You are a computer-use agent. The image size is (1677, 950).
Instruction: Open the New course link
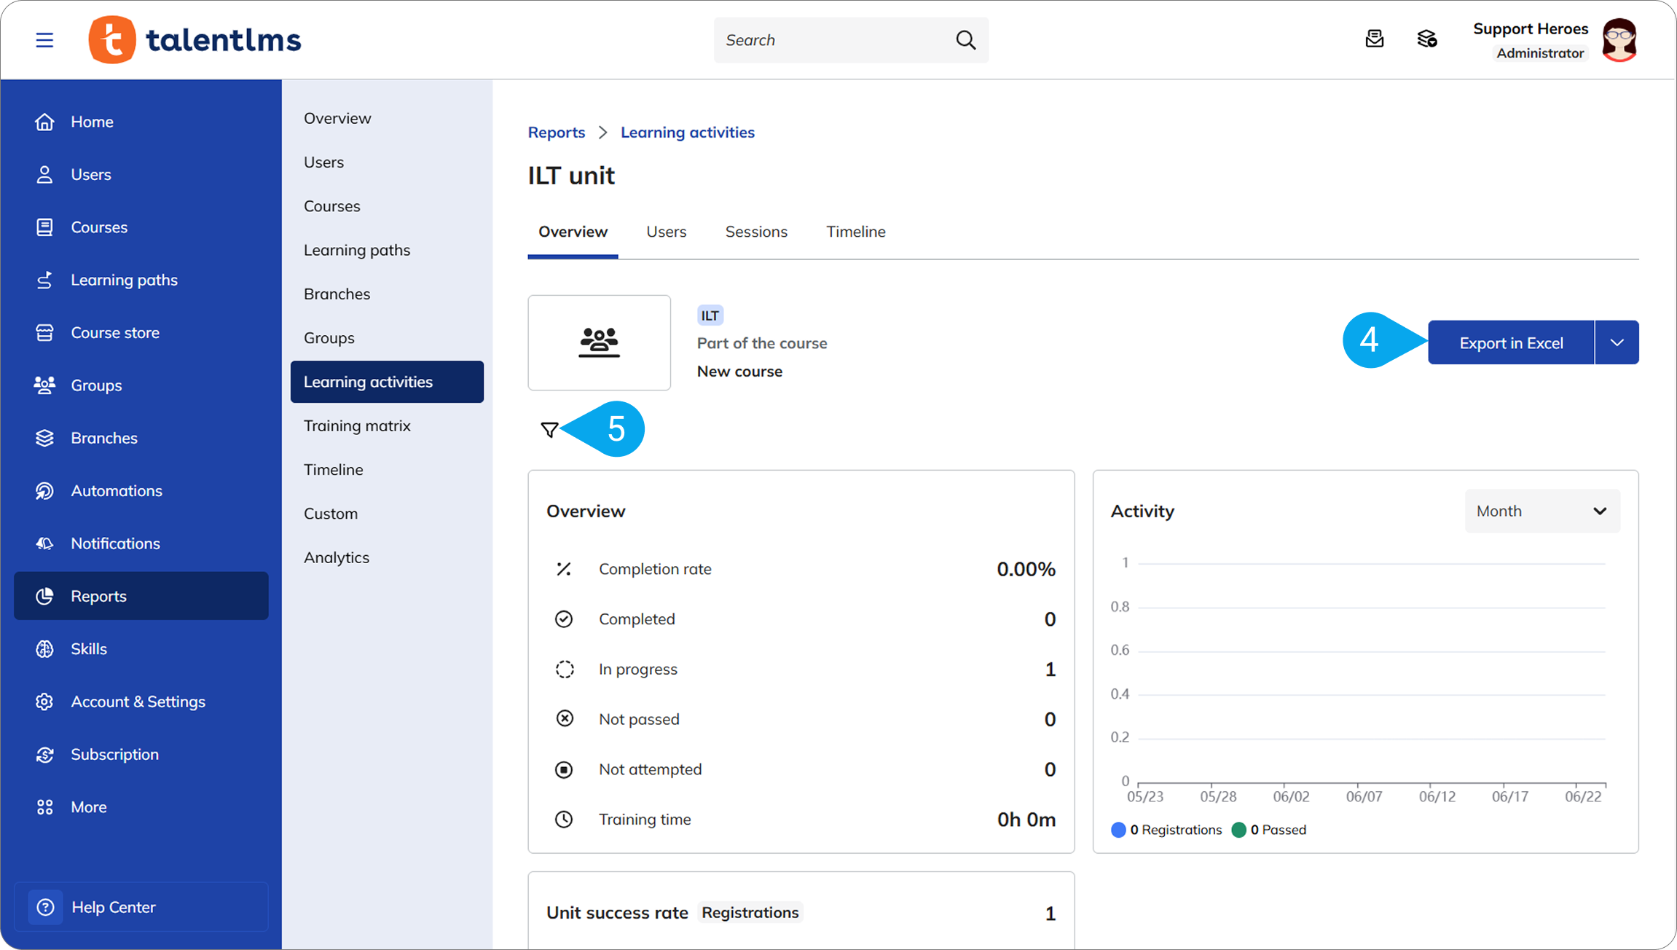point(739,372)
